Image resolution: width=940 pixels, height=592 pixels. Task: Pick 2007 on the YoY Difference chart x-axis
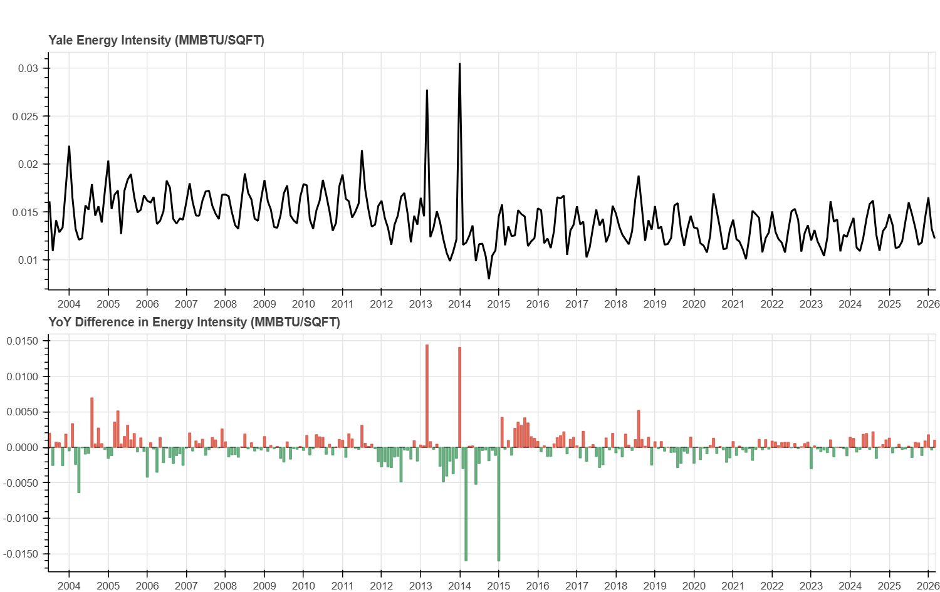186,586
